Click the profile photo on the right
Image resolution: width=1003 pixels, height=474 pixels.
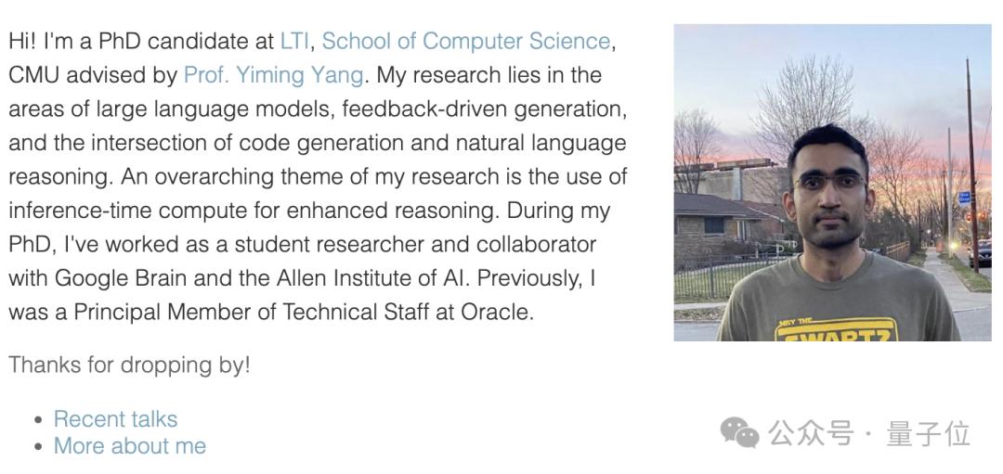coord(832,183)
